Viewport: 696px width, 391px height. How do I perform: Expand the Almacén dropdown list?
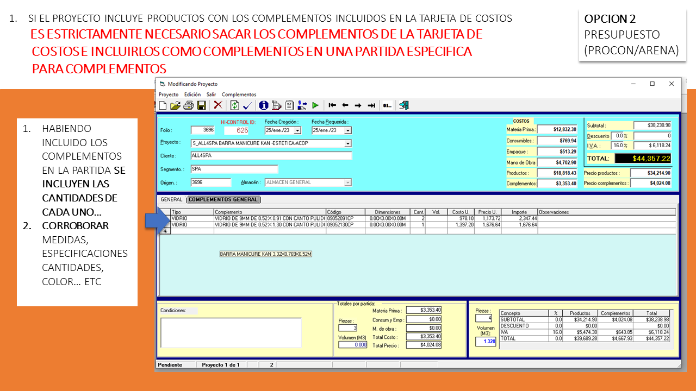347,182
